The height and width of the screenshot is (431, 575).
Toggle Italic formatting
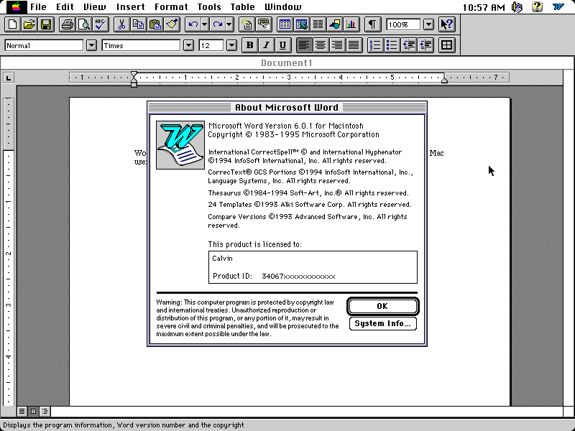(266, 45)
